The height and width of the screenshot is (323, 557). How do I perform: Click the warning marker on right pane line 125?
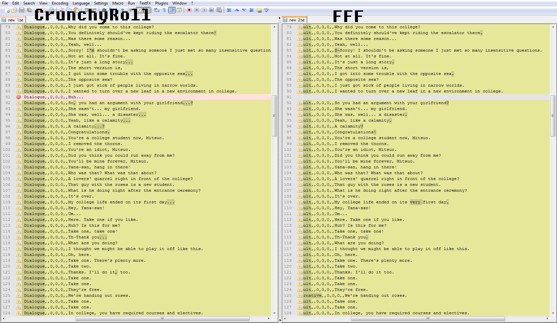pos(300,295)
